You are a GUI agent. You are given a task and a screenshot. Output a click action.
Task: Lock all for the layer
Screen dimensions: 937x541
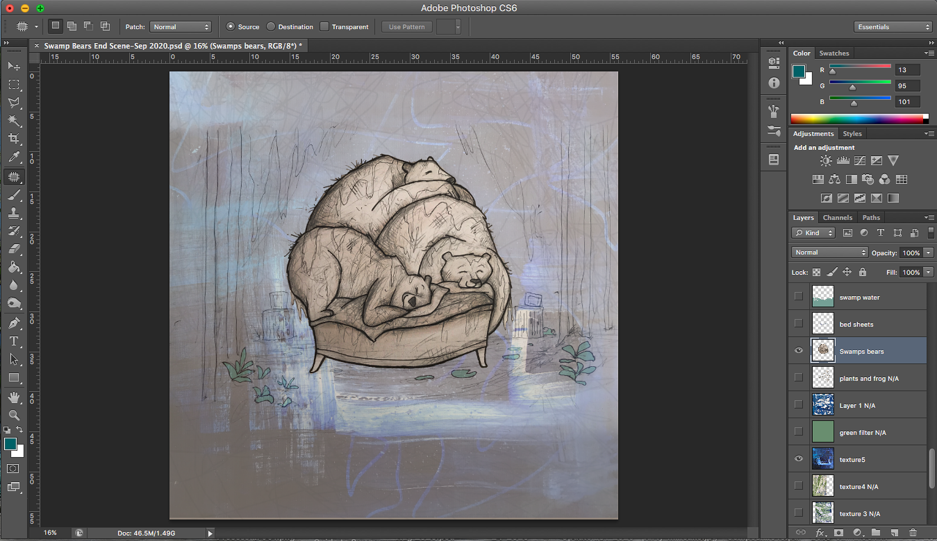click(862, 272)
